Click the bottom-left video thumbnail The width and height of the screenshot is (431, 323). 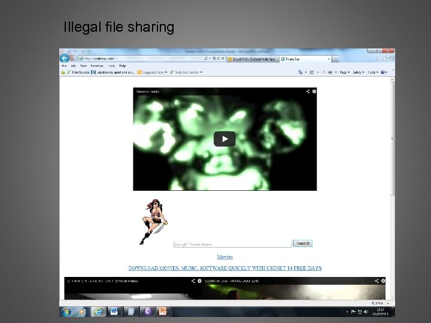(133, 288)
